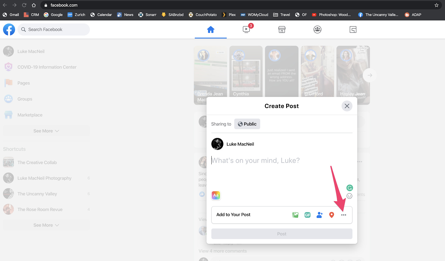
Task: Click the Search Facebook field
Action: click(54, 29)
